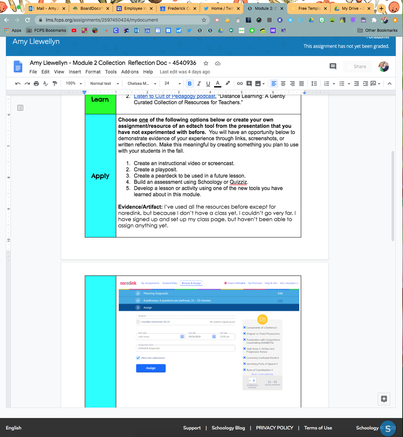Open a new browser tab
This screenshot has width=403, height=437.
click(x=381, y=8)
